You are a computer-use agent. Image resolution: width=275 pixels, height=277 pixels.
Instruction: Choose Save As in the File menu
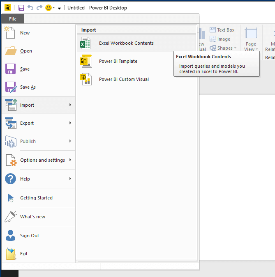38,87
